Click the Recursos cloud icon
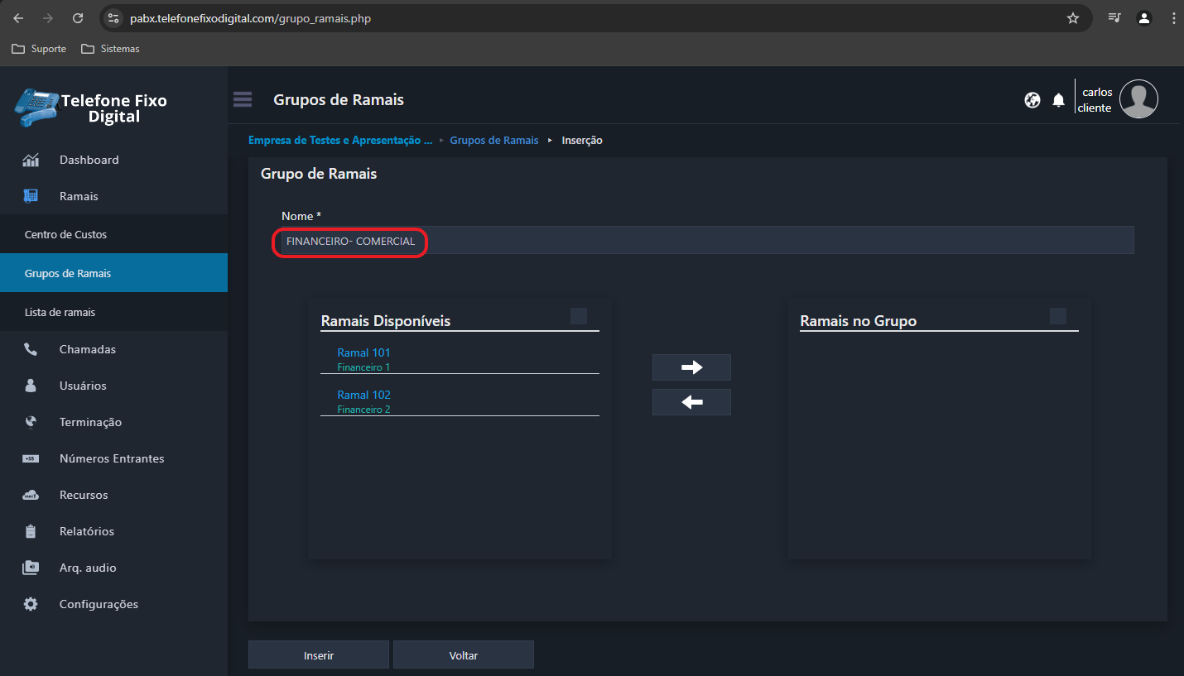Viewport: 1184px width, 676px height. (x=31, y=496)
